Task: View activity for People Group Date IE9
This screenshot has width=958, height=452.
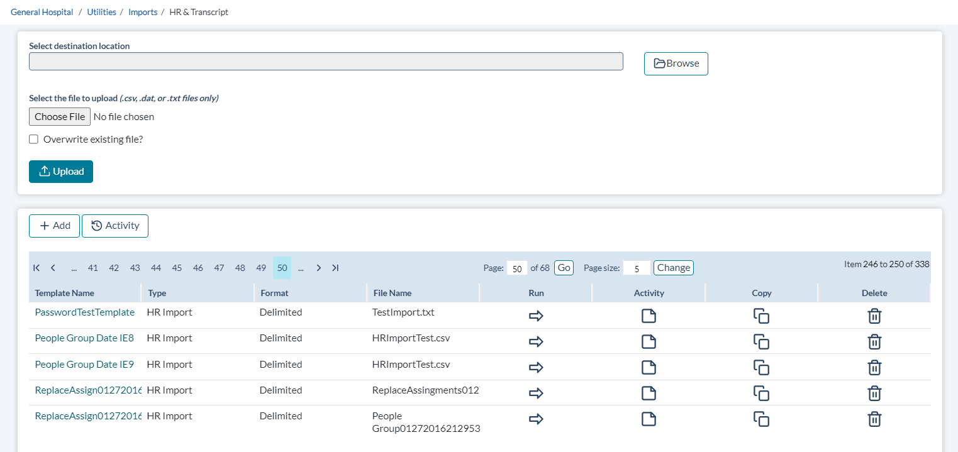Action: click(x=649, y=367)
